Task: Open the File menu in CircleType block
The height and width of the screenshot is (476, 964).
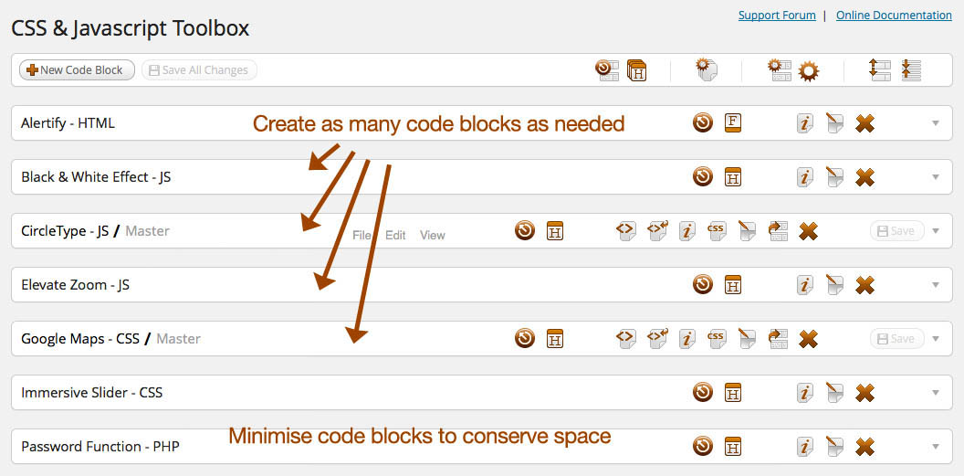Action: [x=361, y=236]
